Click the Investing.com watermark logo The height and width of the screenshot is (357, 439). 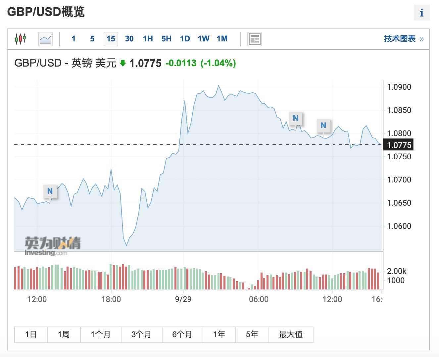[52, 246]
